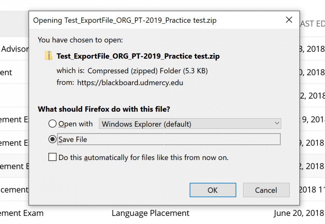Confirm the download by clicking OK

(x=213, y=190)
